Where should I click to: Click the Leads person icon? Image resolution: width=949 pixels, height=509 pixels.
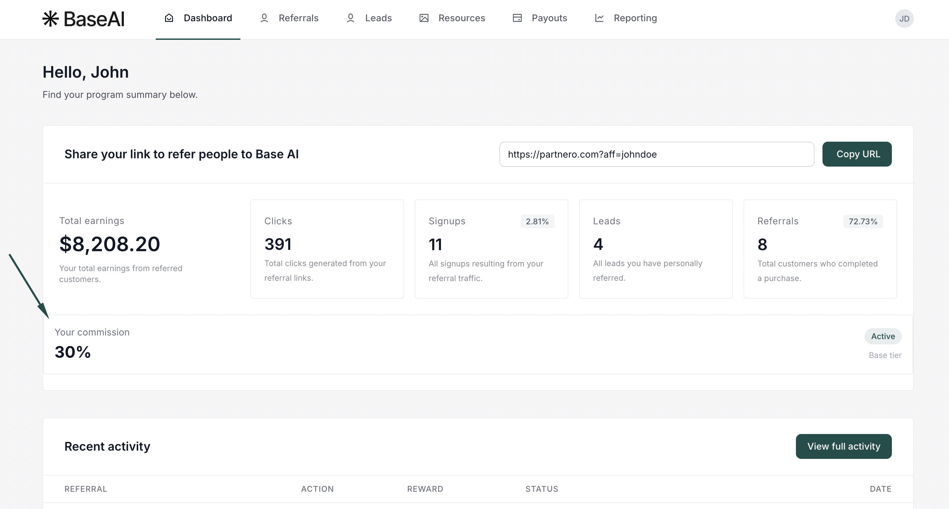350,18
